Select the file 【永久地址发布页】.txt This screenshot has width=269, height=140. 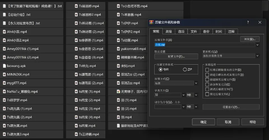pyautogui.click(x=32, y=23)
